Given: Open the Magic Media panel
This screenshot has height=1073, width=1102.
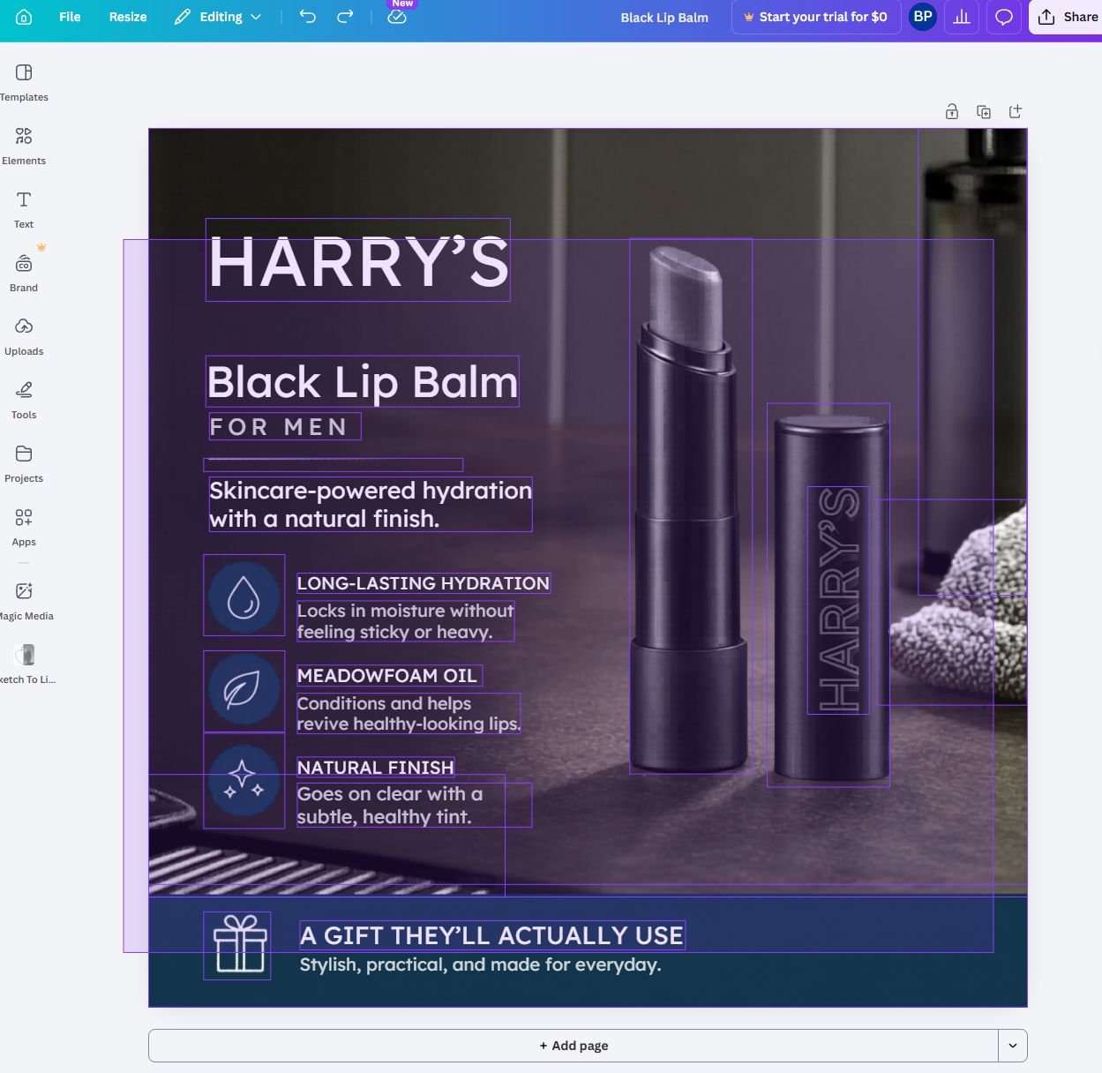Looking at the screenshot, I should [24, 597].
